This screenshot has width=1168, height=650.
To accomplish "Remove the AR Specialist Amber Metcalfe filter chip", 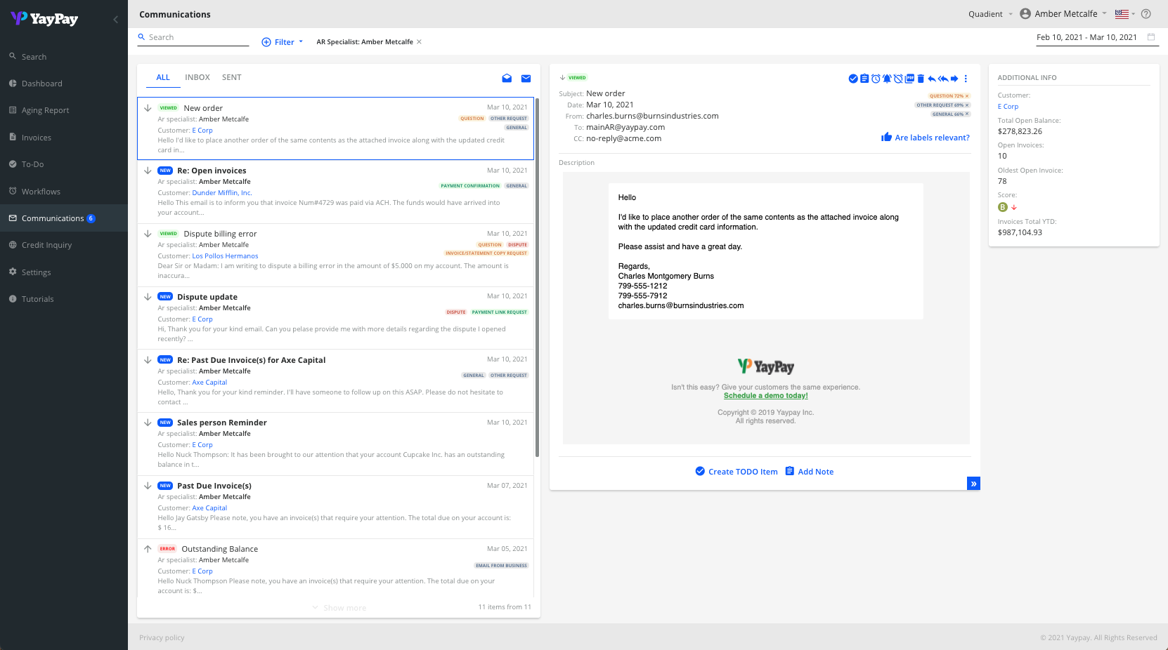I will 420,42.
